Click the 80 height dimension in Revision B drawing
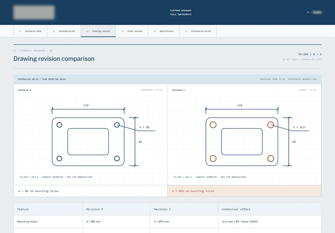Viewport: 335px width, 233px height. click(x=140, y=142)
